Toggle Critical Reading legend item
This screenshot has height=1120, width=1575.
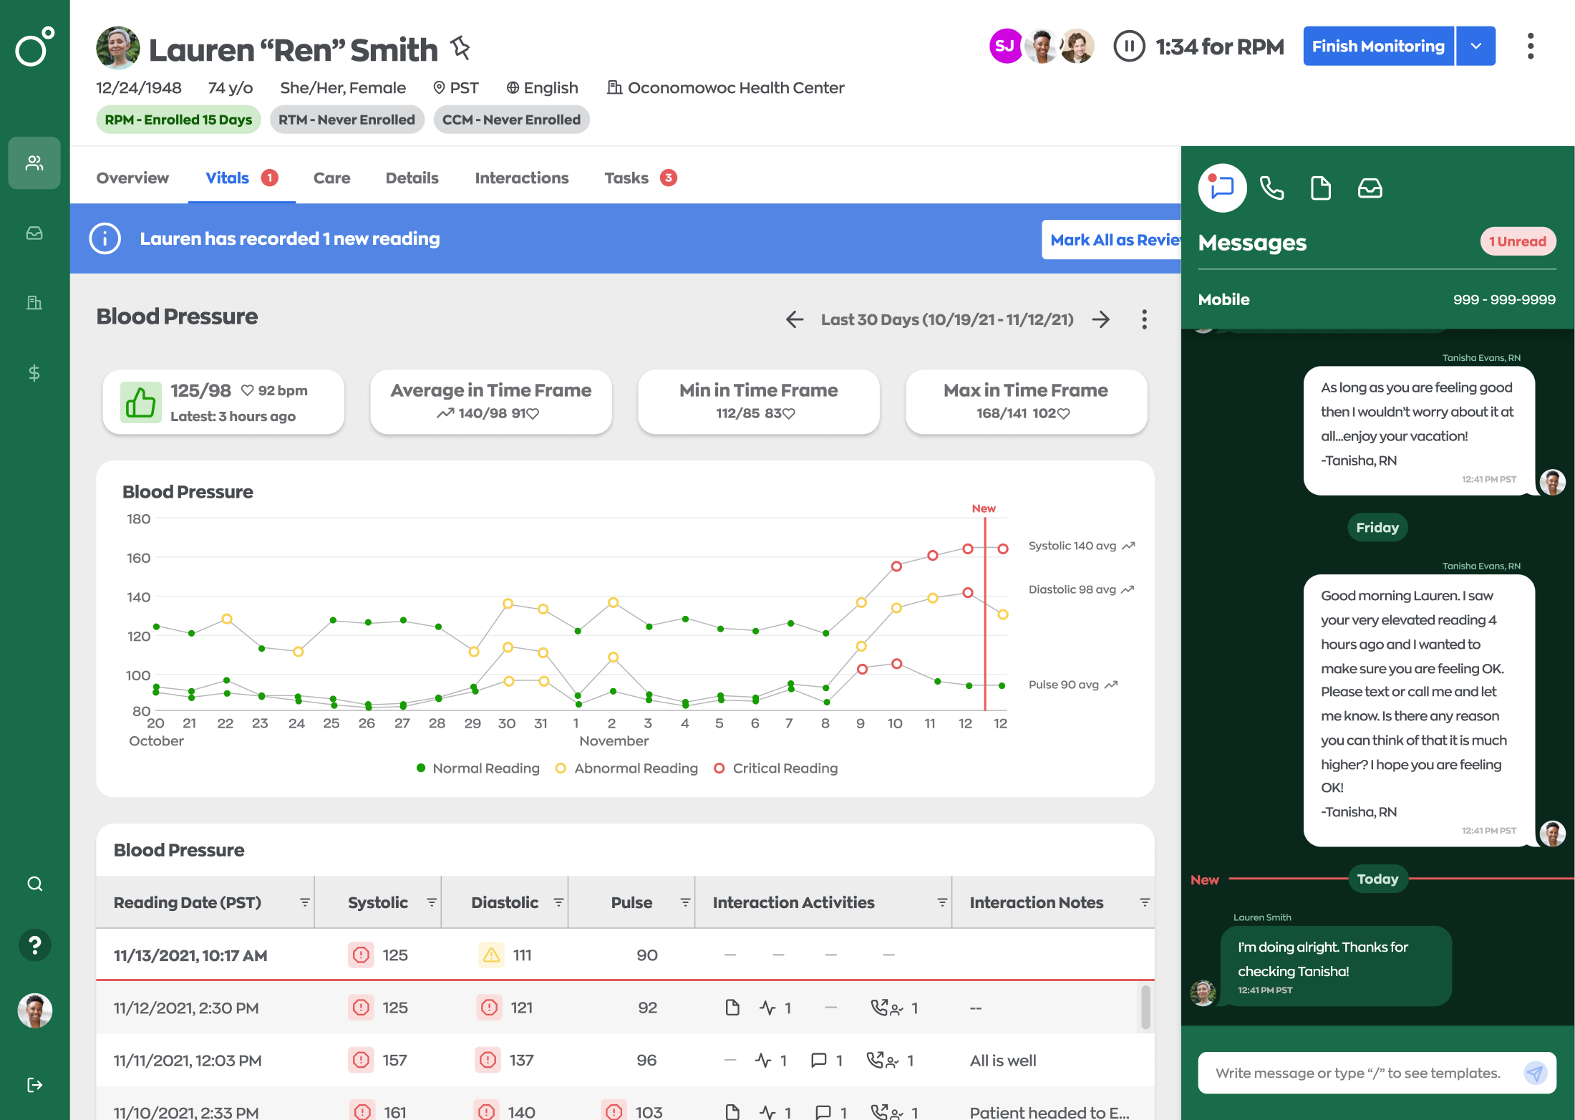(x=776, y=768)
